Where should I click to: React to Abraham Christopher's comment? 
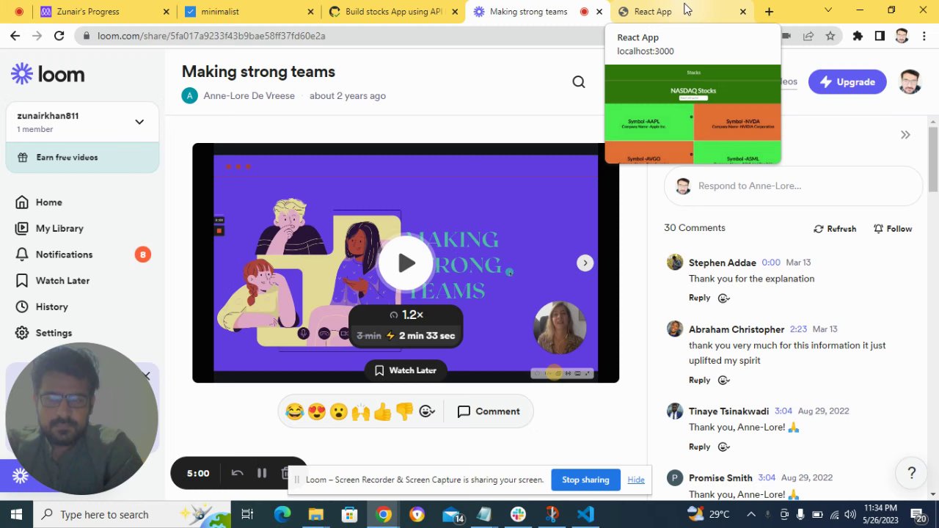723,380
